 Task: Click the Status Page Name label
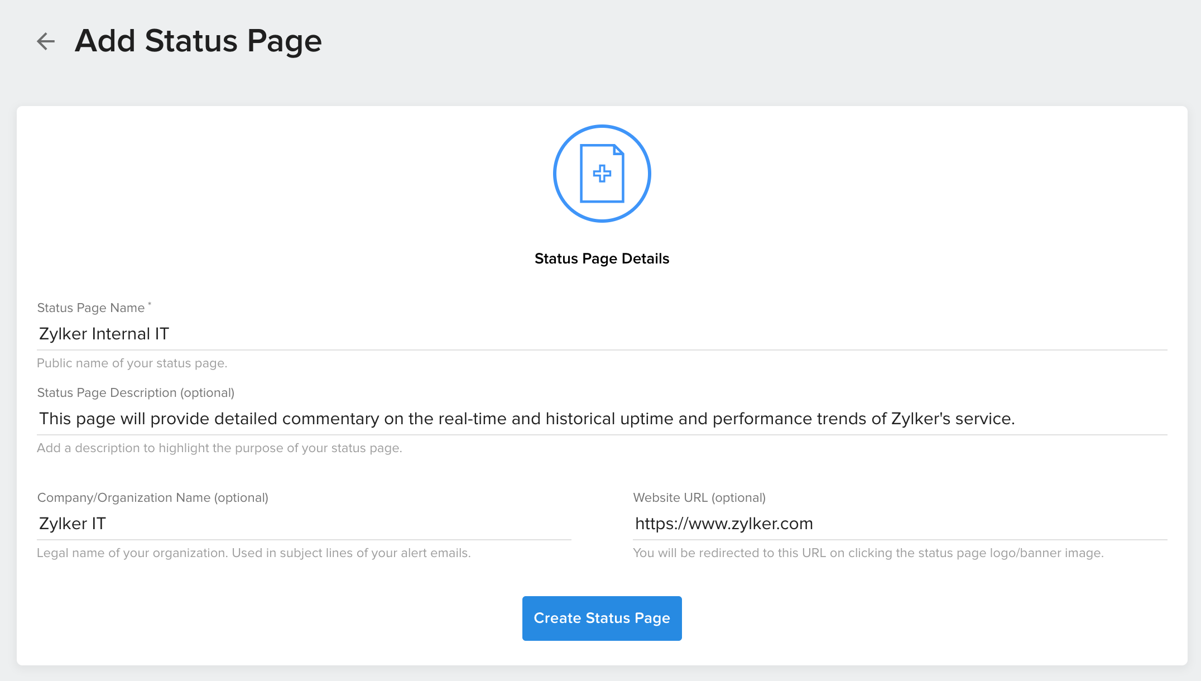91,308
